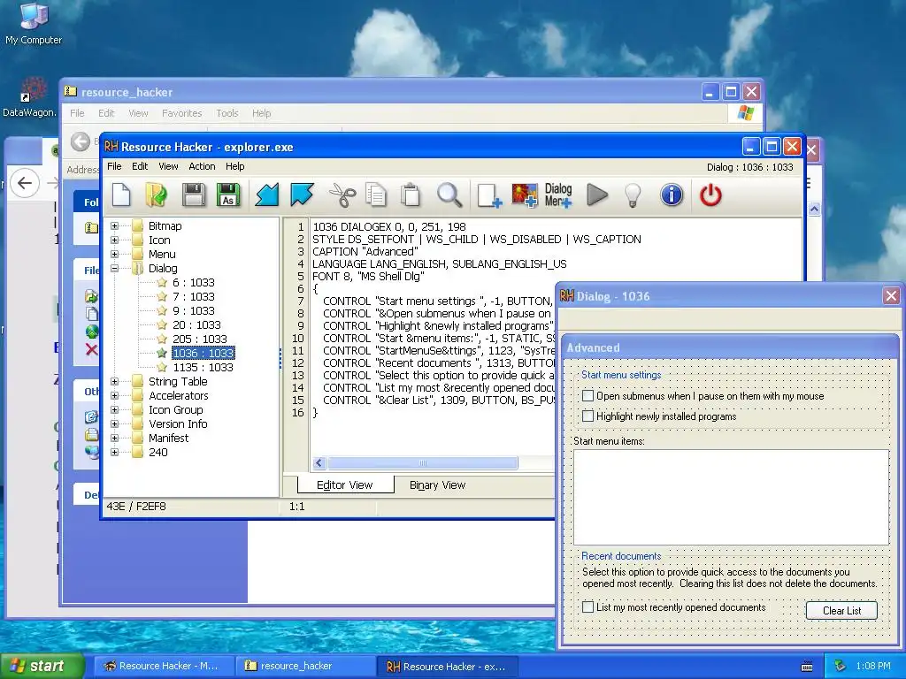Click the red power exit icon
This screenshot has height=679, width=906.
(710, 195)
